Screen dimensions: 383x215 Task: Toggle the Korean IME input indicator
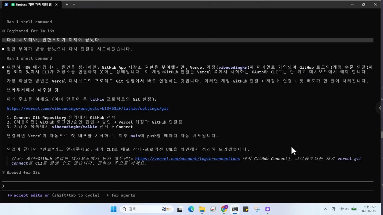pos(333,209)
